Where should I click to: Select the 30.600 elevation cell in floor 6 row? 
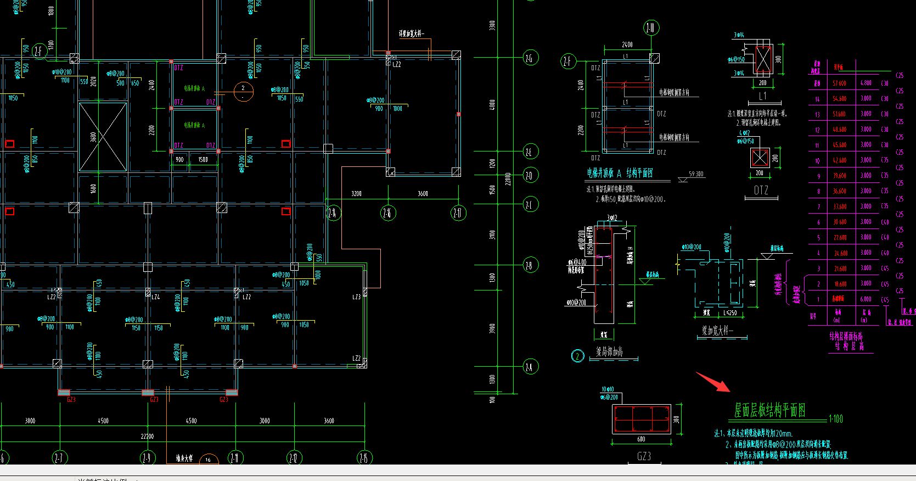coord(839,222)
